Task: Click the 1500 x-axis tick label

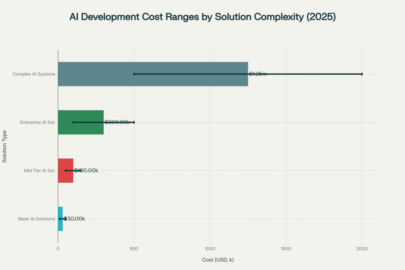Action: point(286,248)
